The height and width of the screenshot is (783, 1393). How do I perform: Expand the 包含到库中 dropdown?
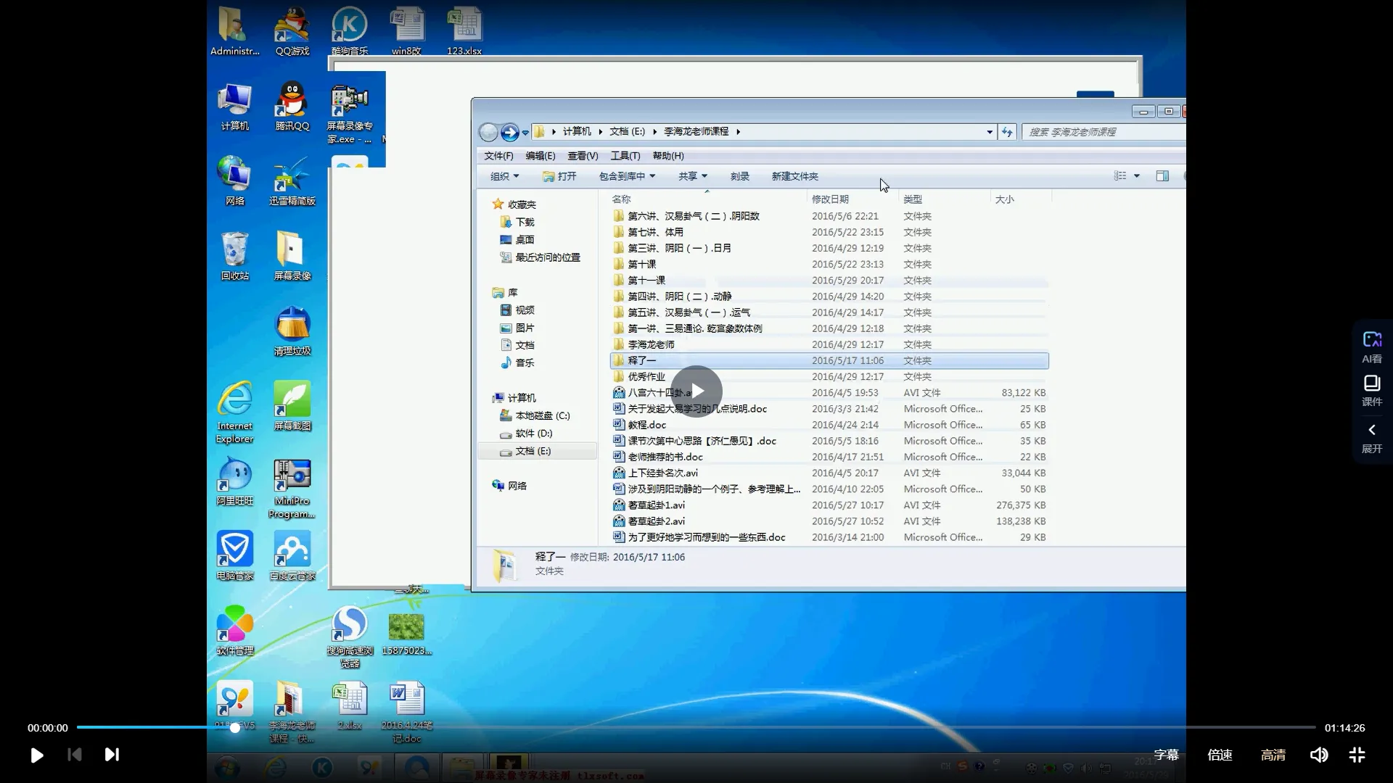point(627,176)
